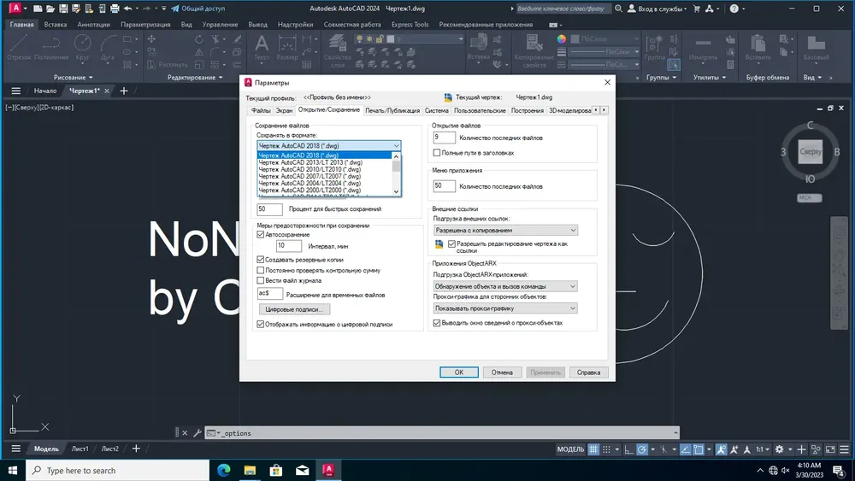Expand the Подгрузка внешних ссылок dropdown
855x481 pixels.
click(505, 231)
